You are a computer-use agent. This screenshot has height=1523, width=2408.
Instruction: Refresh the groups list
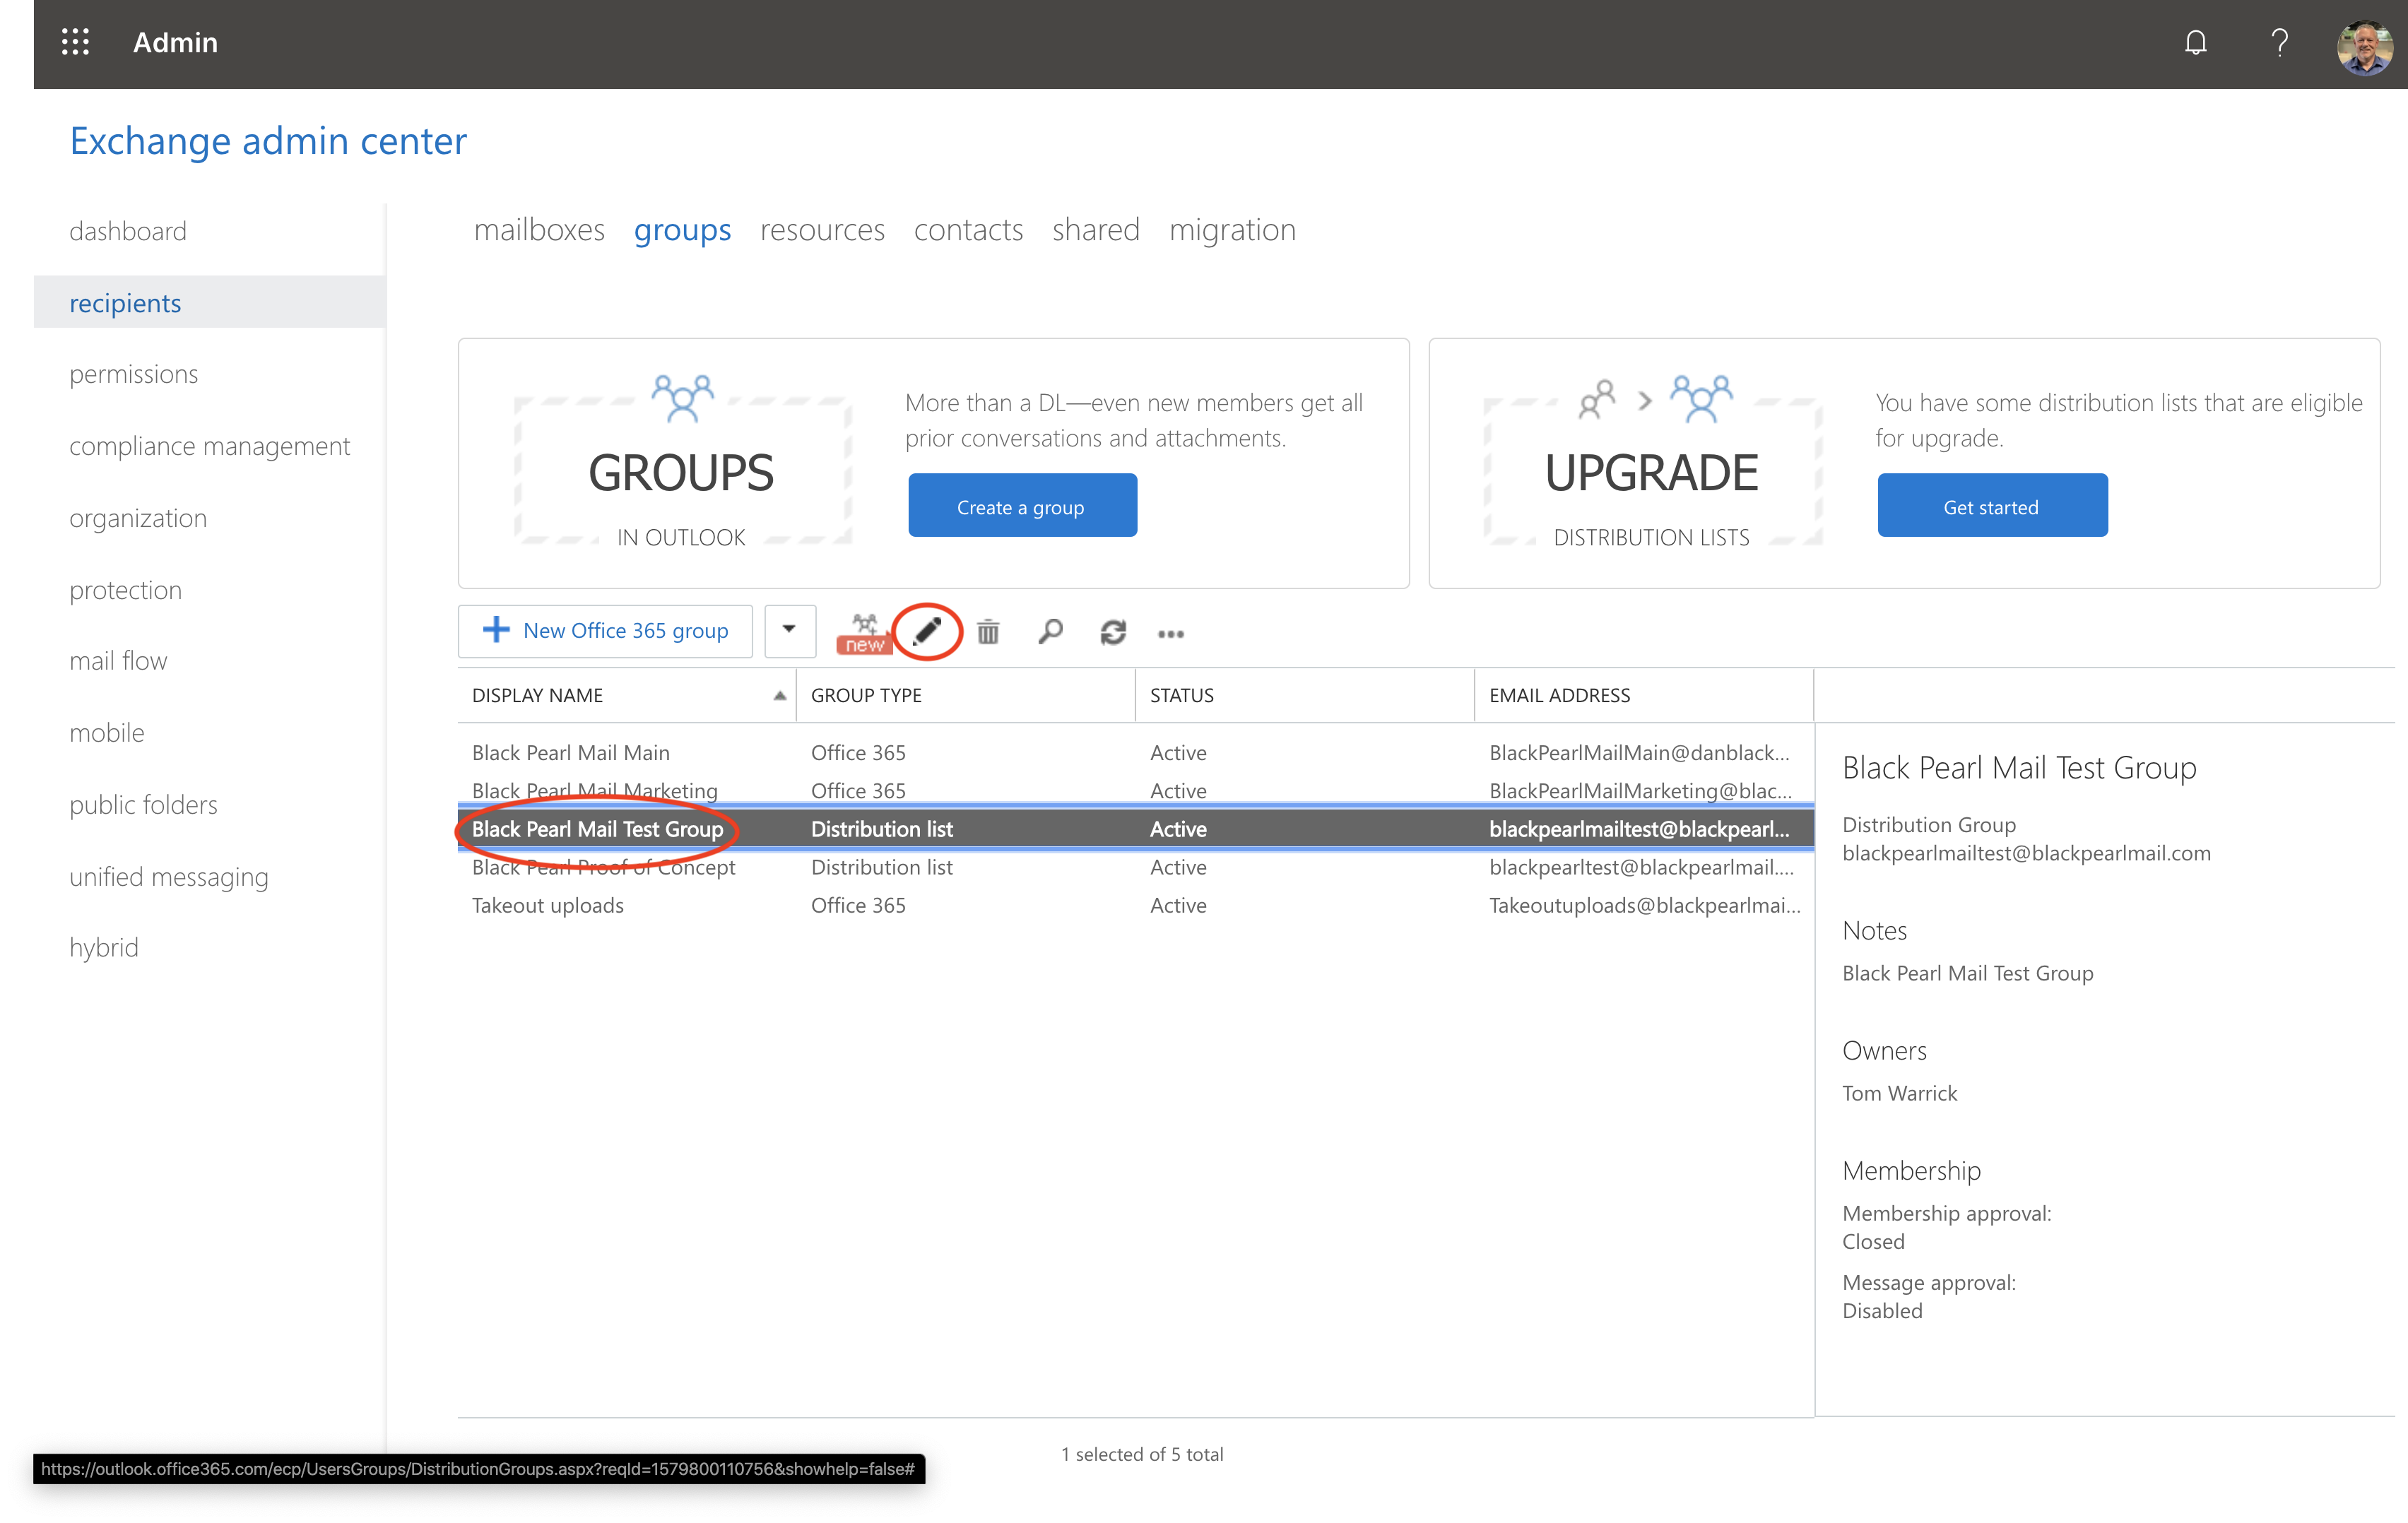[1113, 632]
